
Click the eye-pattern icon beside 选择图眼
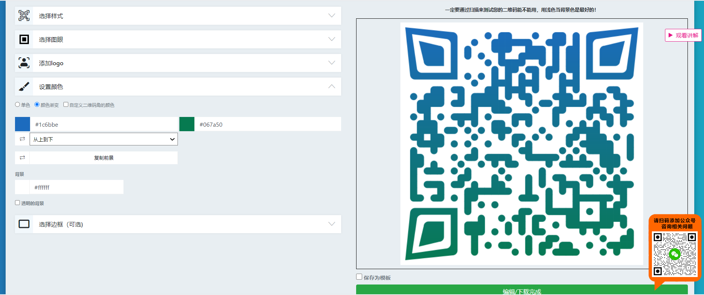(x=24, y=39)
